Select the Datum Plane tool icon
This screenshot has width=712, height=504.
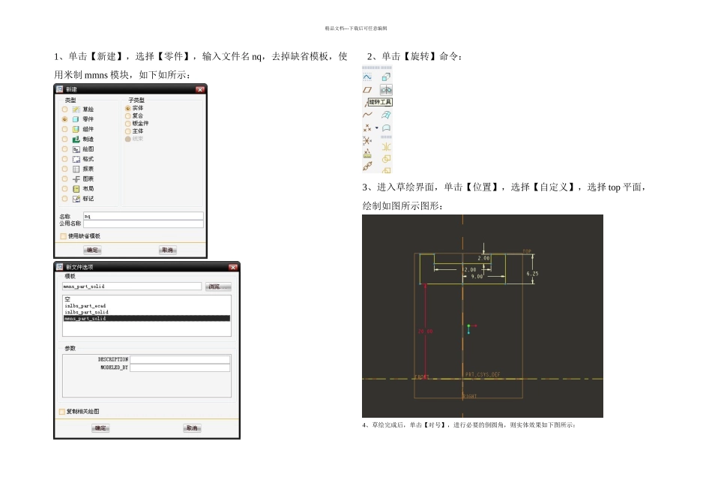click(x=367, y=89)
